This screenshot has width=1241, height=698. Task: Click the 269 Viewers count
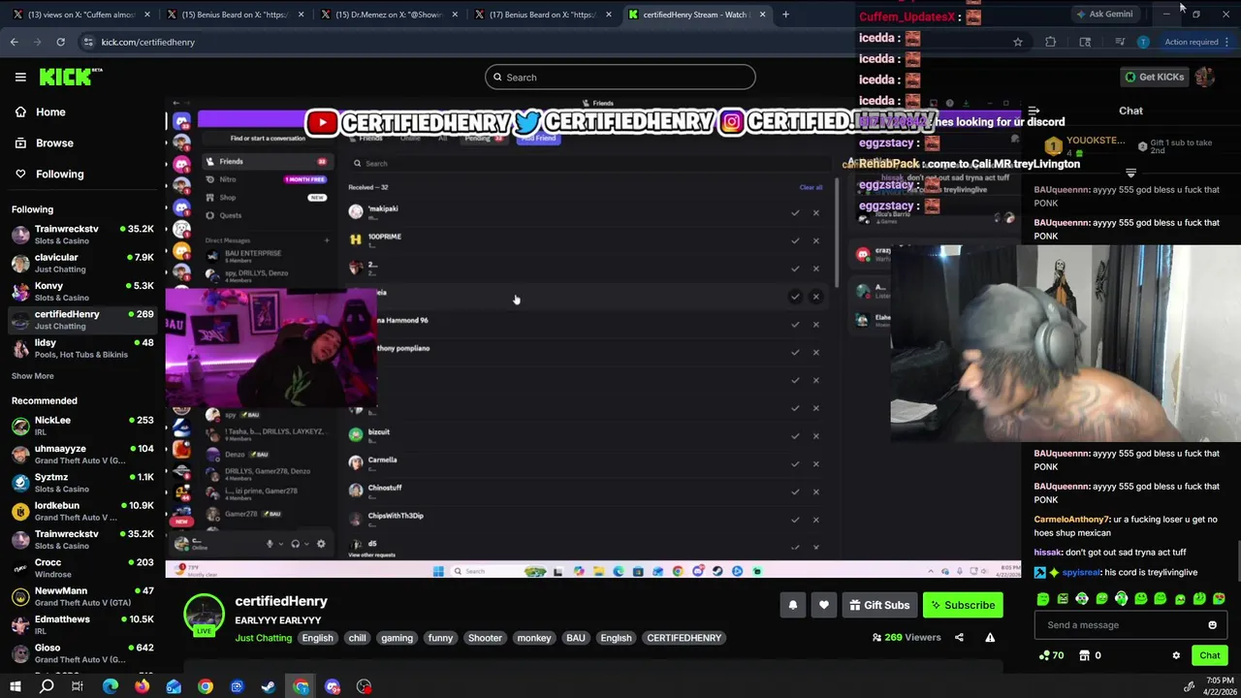pos(907,638)
